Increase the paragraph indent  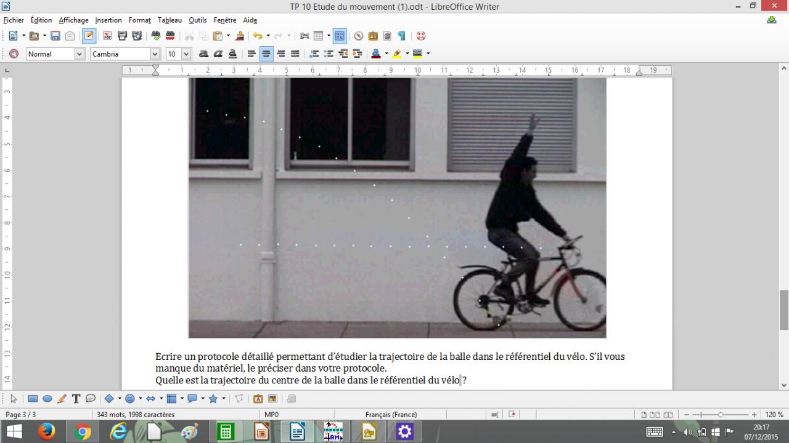(358, 54)
